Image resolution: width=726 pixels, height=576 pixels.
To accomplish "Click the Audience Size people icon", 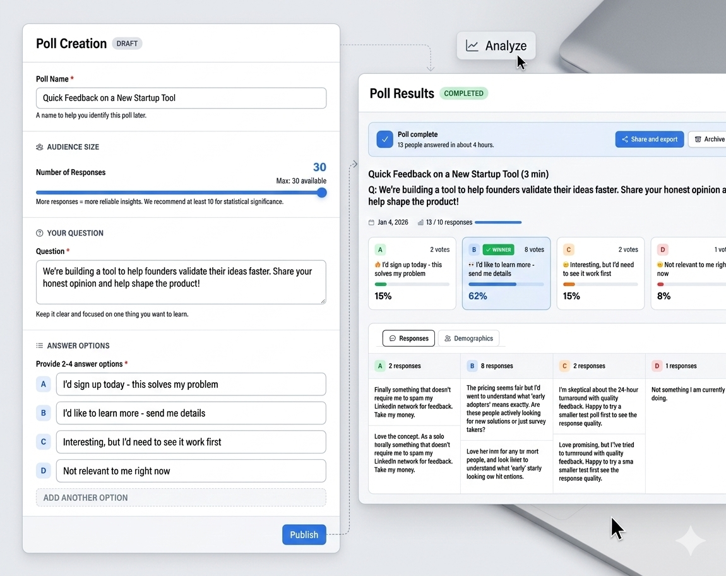I will tap(40, 147).
